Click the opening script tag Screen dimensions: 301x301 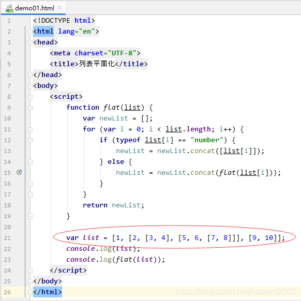(66, 96)
